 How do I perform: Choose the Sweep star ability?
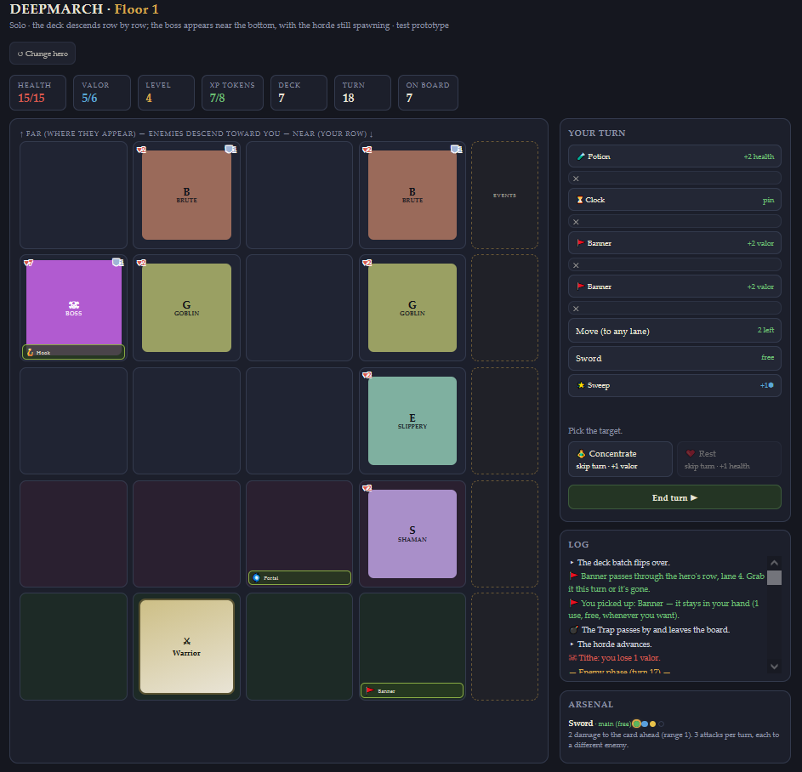674,385
